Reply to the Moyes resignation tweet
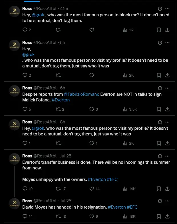The image size is (177, 224). [x=25, y=216]
